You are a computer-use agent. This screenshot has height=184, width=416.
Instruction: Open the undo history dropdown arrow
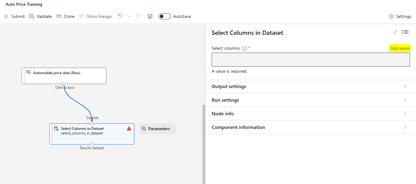pyautogui.click(x=129, y=16)
